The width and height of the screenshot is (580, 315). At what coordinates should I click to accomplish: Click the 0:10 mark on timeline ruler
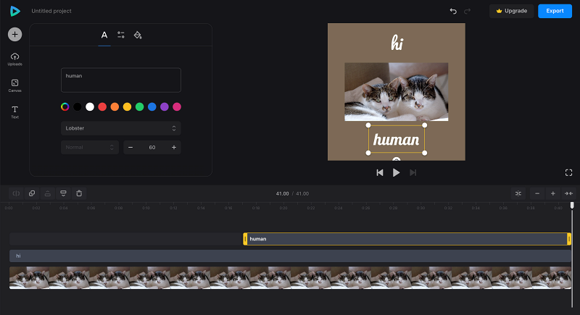point(146,208)
